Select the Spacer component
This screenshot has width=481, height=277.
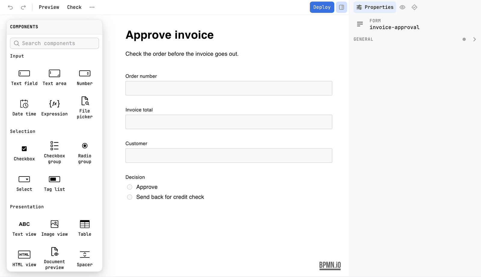pyautogui.click(x=85, y=259)
